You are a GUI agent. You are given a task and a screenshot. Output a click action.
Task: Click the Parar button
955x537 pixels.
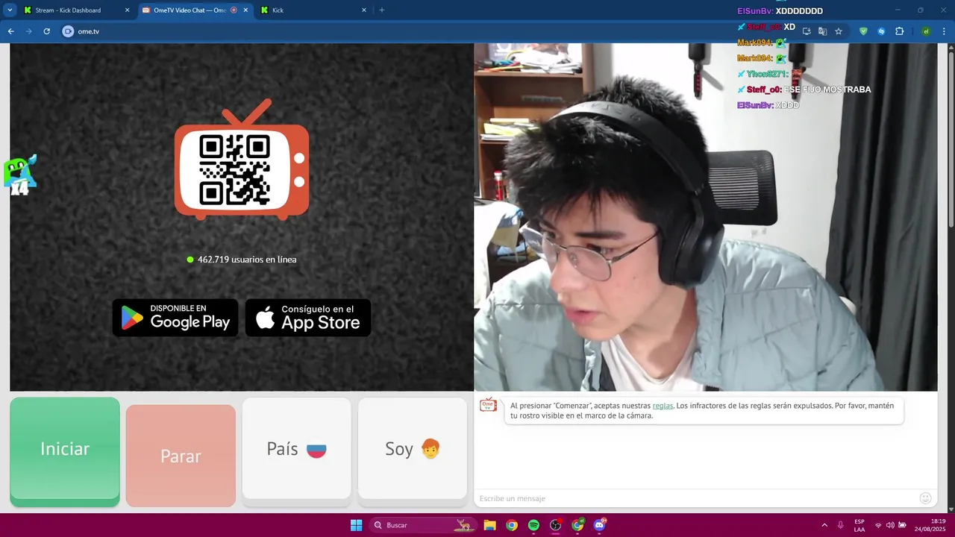tap(181, 456)
